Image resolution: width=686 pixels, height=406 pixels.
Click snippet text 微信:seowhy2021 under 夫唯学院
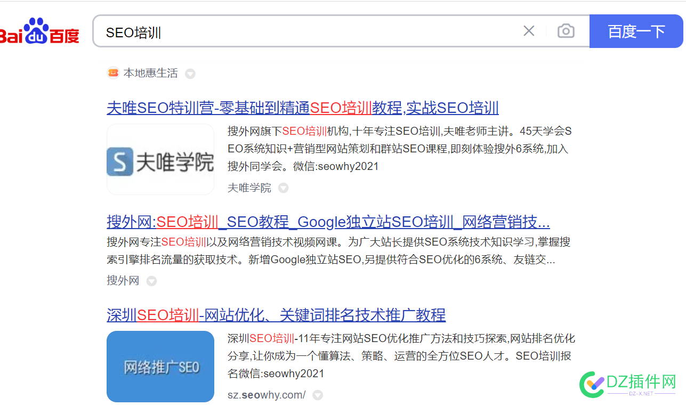click(336, 166)
